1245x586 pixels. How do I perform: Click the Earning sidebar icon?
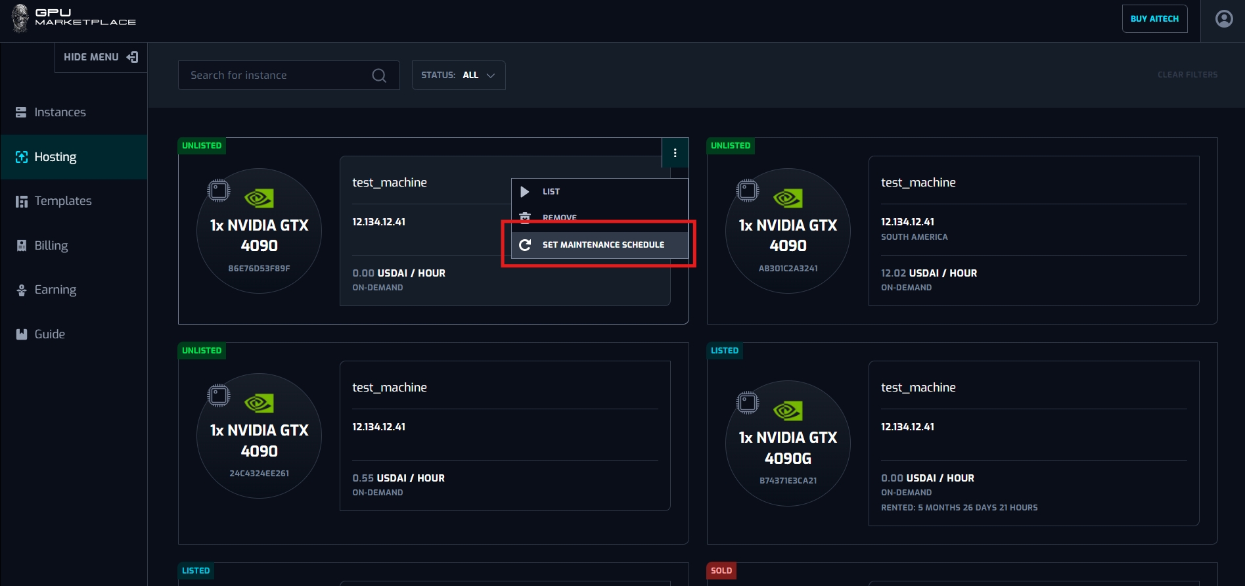coord(22,290)
